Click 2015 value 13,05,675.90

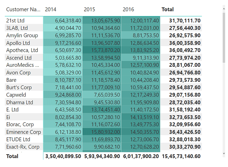click(105, 21)
